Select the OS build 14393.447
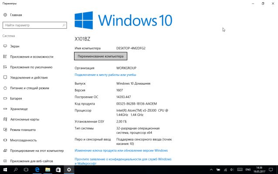Viewport: 278px width, 174px height. point(124,97)
